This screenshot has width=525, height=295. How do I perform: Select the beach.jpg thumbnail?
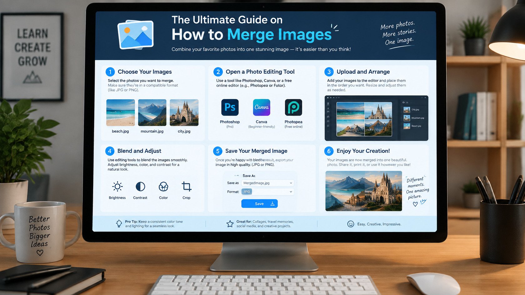pyautogui.click(x=121, y=112)
